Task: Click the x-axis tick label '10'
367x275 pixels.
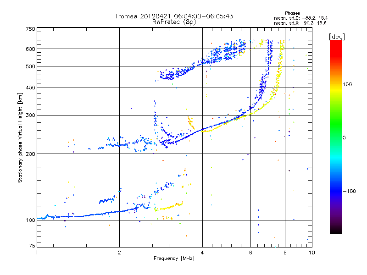Action: 312,253
